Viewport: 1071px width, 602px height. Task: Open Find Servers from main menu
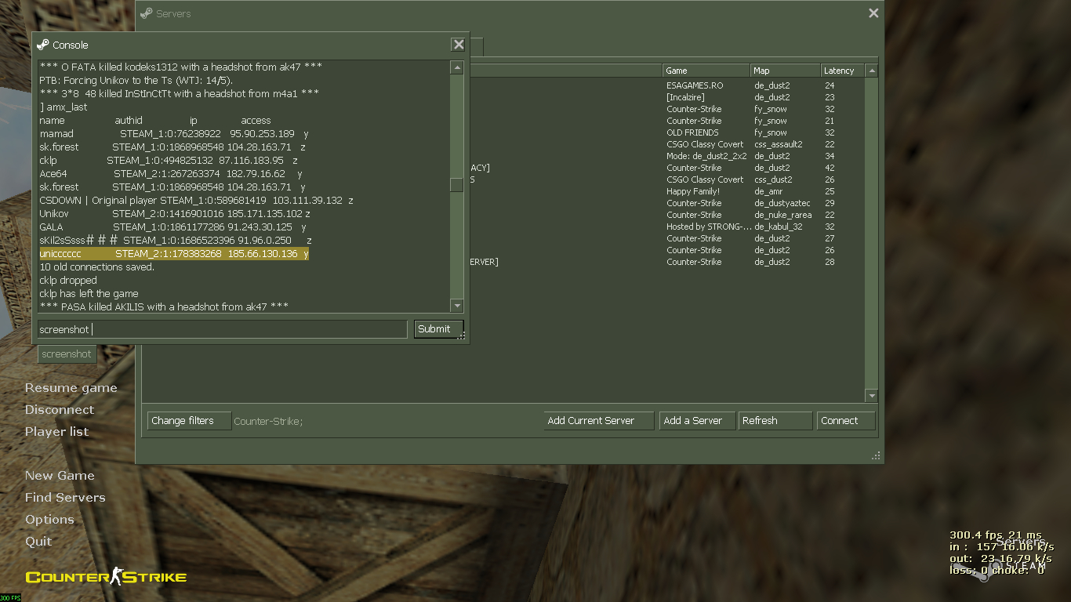[65, 498]
